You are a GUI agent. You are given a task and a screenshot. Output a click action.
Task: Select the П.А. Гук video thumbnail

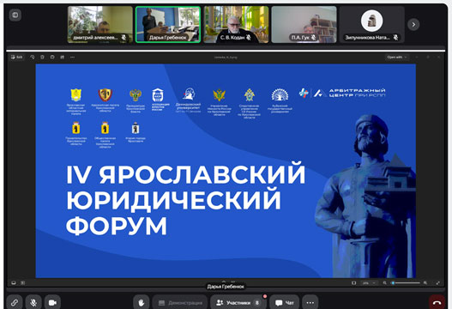304,25
